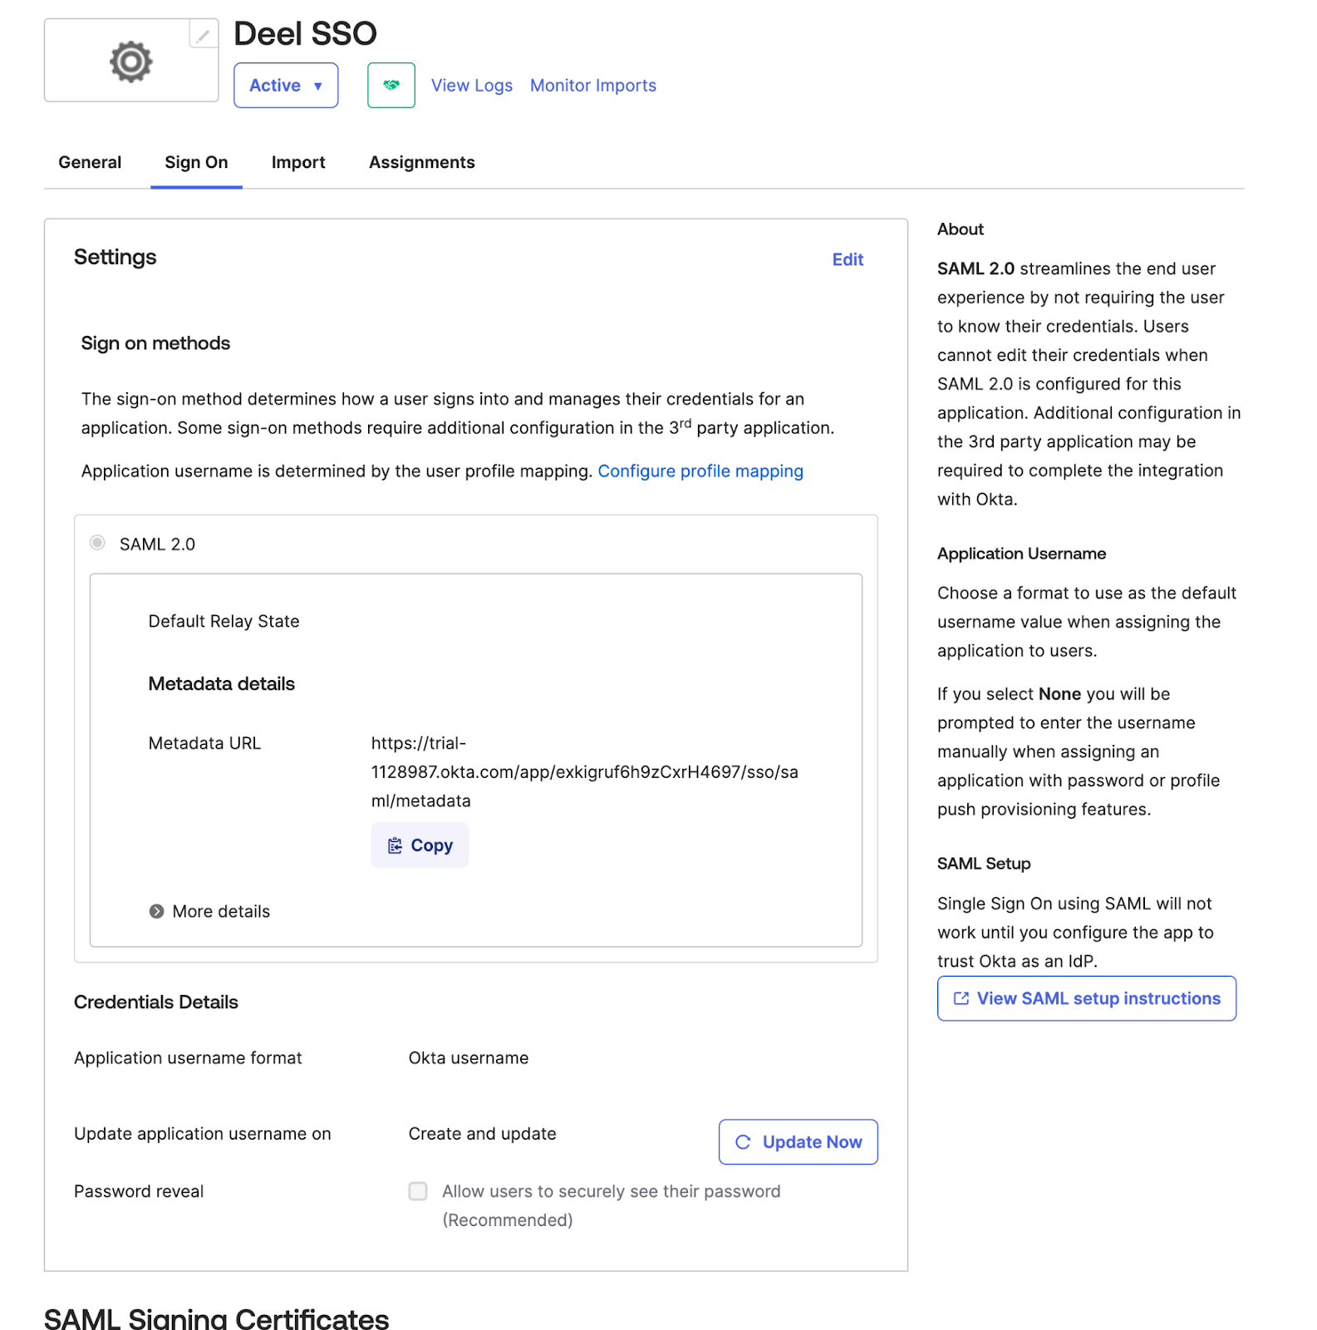Click the Application username format label
The width and height of the screenshot is (1317, 1330).
[x=188, y=1058]
